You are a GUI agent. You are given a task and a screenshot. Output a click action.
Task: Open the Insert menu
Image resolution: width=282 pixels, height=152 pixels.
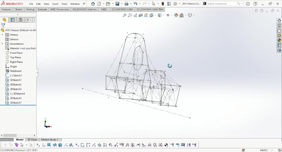[55, 4]
